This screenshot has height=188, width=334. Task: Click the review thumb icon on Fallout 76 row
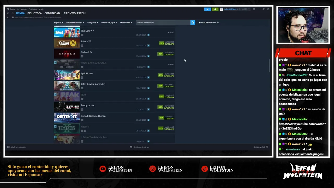(148, 45)
